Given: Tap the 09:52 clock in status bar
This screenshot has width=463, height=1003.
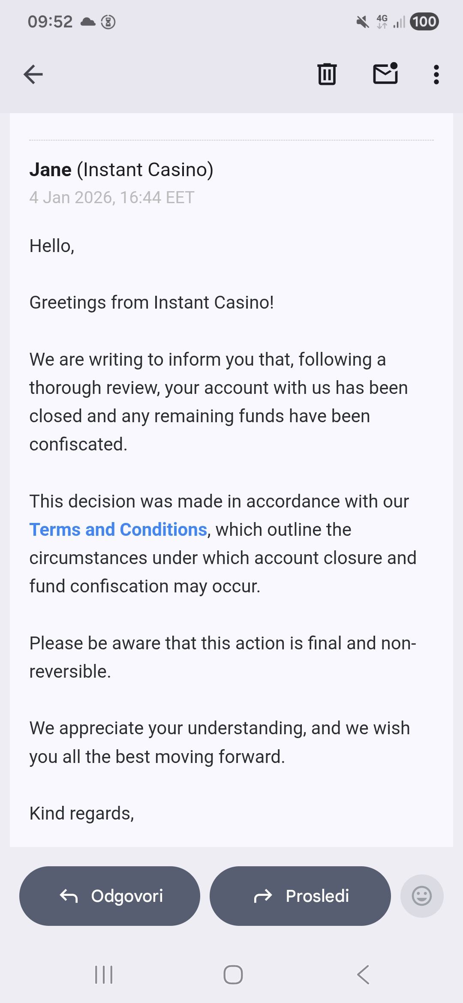Looking at the screenshot, I should pyautogui.click(x=50, y=21).
